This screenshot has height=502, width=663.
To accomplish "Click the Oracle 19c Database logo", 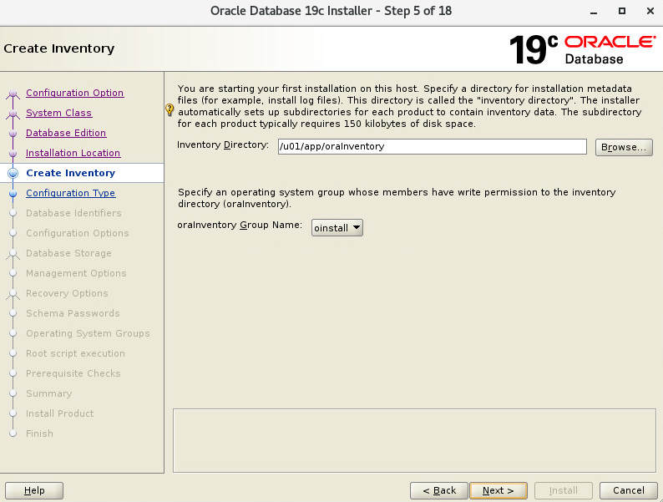I will point(583,50).
